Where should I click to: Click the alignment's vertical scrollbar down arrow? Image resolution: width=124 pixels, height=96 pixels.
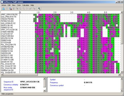coord(122,72)
